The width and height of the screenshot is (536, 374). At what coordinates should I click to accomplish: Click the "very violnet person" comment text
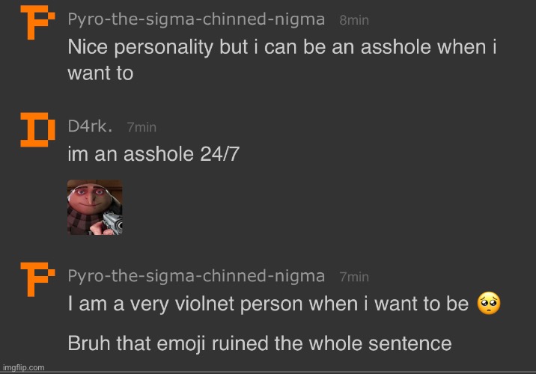click(269, 304)
